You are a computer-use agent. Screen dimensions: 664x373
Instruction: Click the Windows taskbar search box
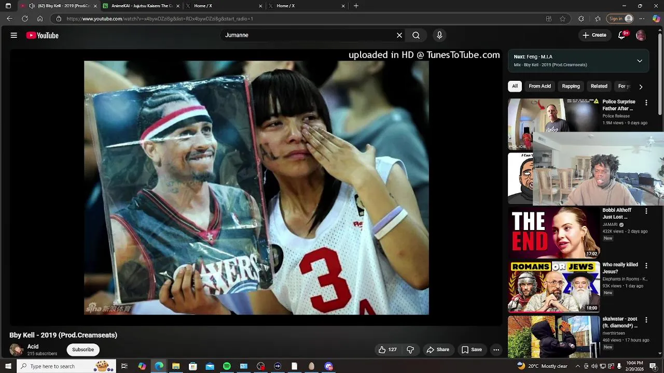(66, 366)
